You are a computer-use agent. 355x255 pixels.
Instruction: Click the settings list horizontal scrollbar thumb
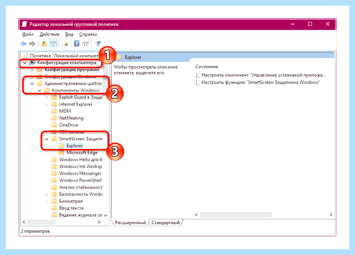236,215
